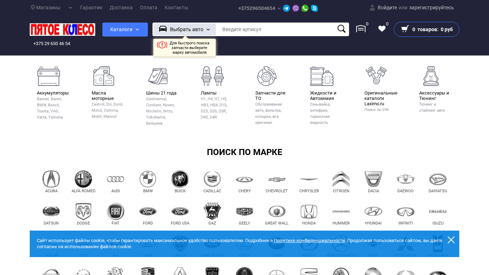Open the Каталоги dropdown button

(125, 29)
